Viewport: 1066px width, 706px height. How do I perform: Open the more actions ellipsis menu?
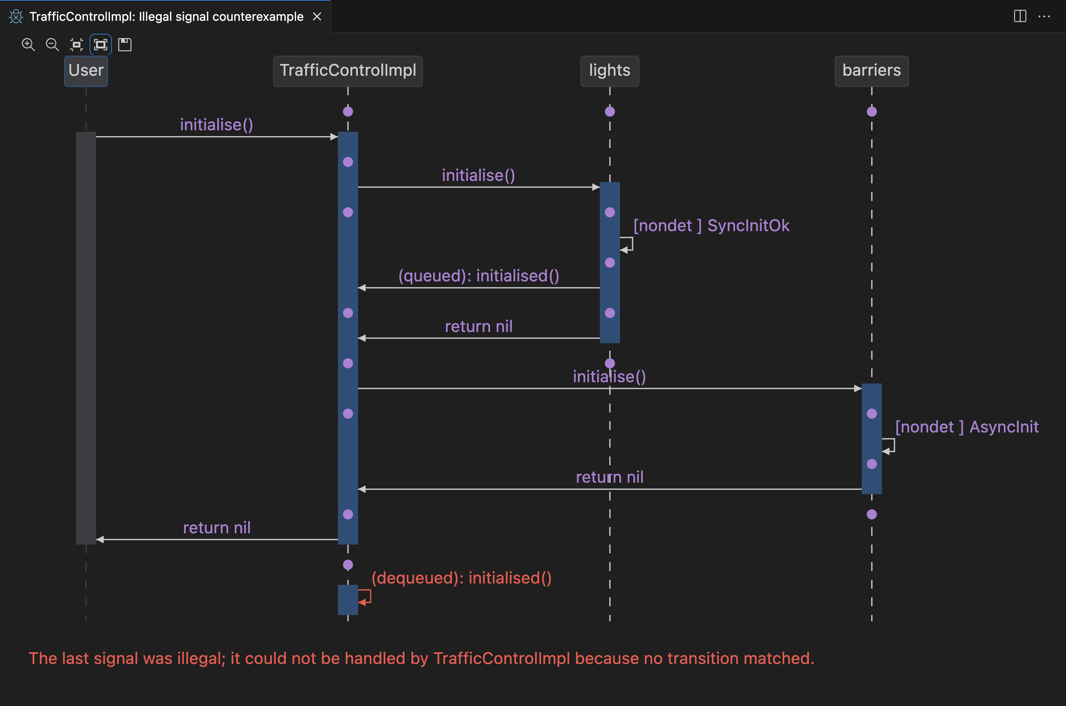tap(1044, 16)
